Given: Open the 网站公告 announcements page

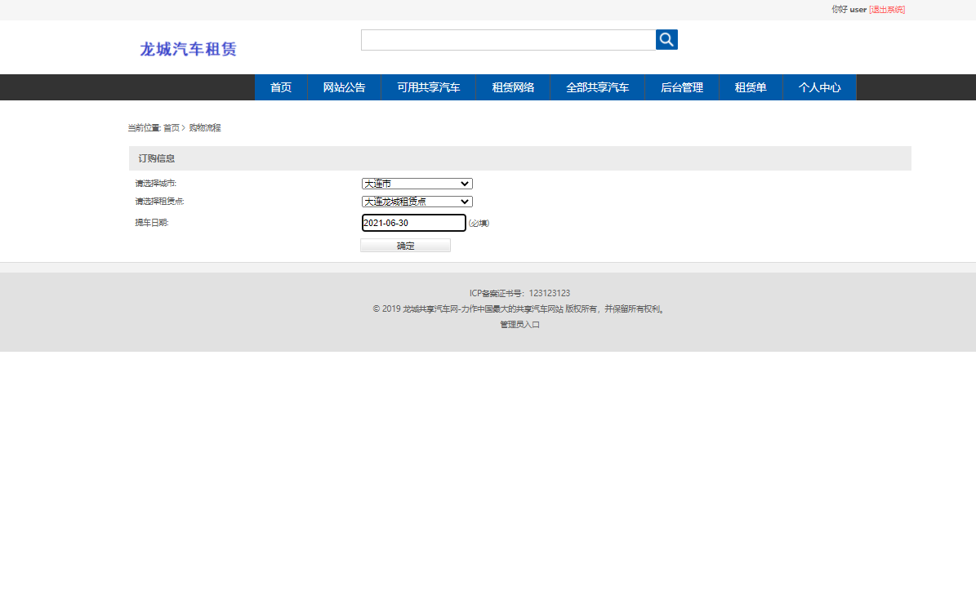Looking at the screenshot, I should [344, 87].
